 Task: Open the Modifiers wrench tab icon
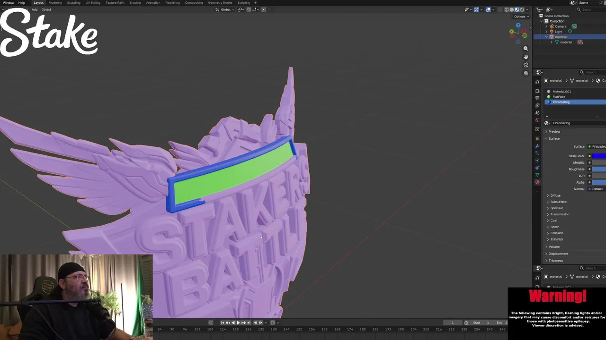click(x=537, y=146)
